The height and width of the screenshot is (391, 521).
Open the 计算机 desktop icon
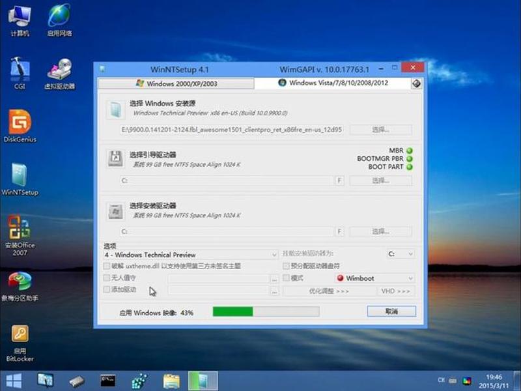coord(20,21)
